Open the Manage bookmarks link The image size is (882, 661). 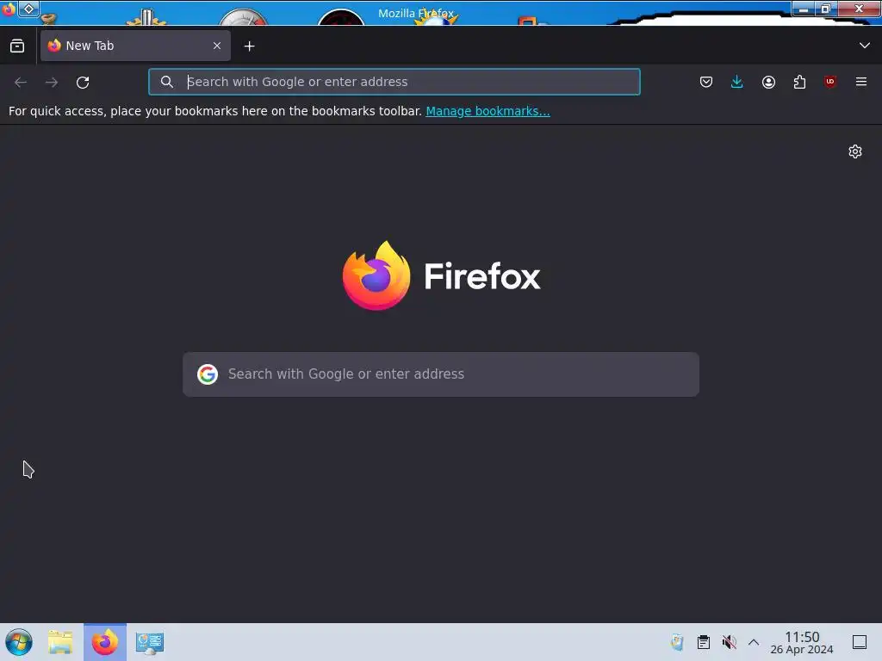(488, 111)
